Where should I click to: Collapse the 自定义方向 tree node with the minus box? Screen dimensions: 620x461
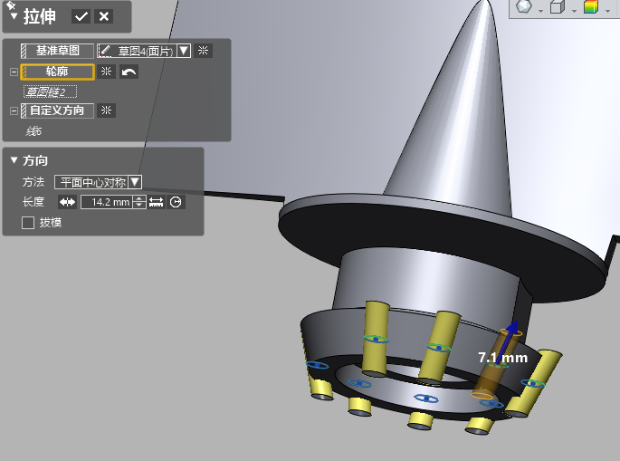(14, 110)
